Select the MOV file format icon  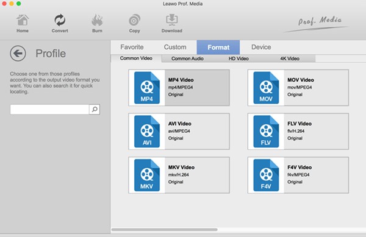[266, 88]
